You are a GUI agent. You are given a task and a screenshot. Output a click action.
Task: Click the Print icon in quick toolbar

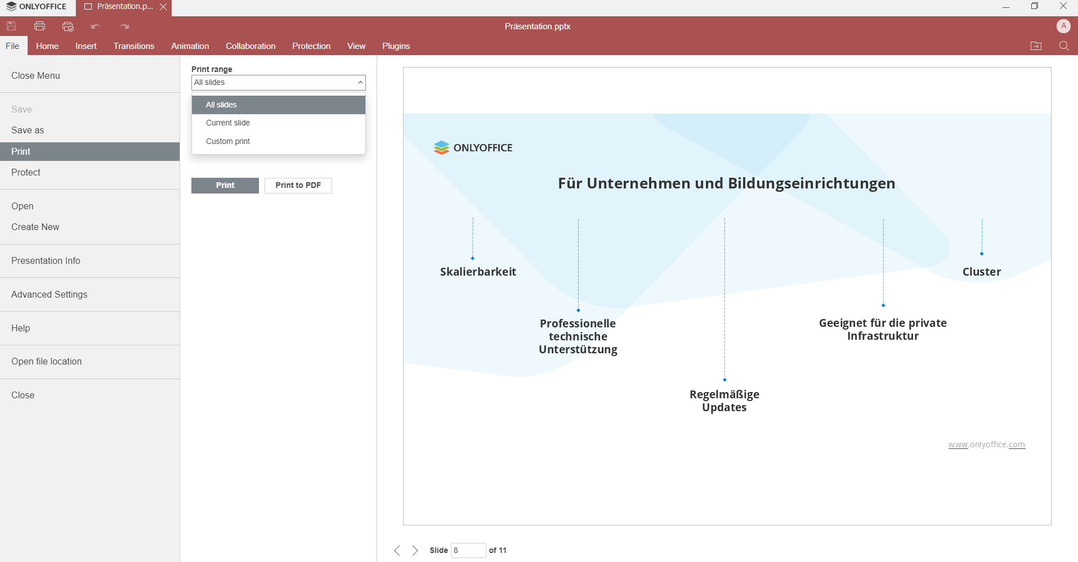39,26
